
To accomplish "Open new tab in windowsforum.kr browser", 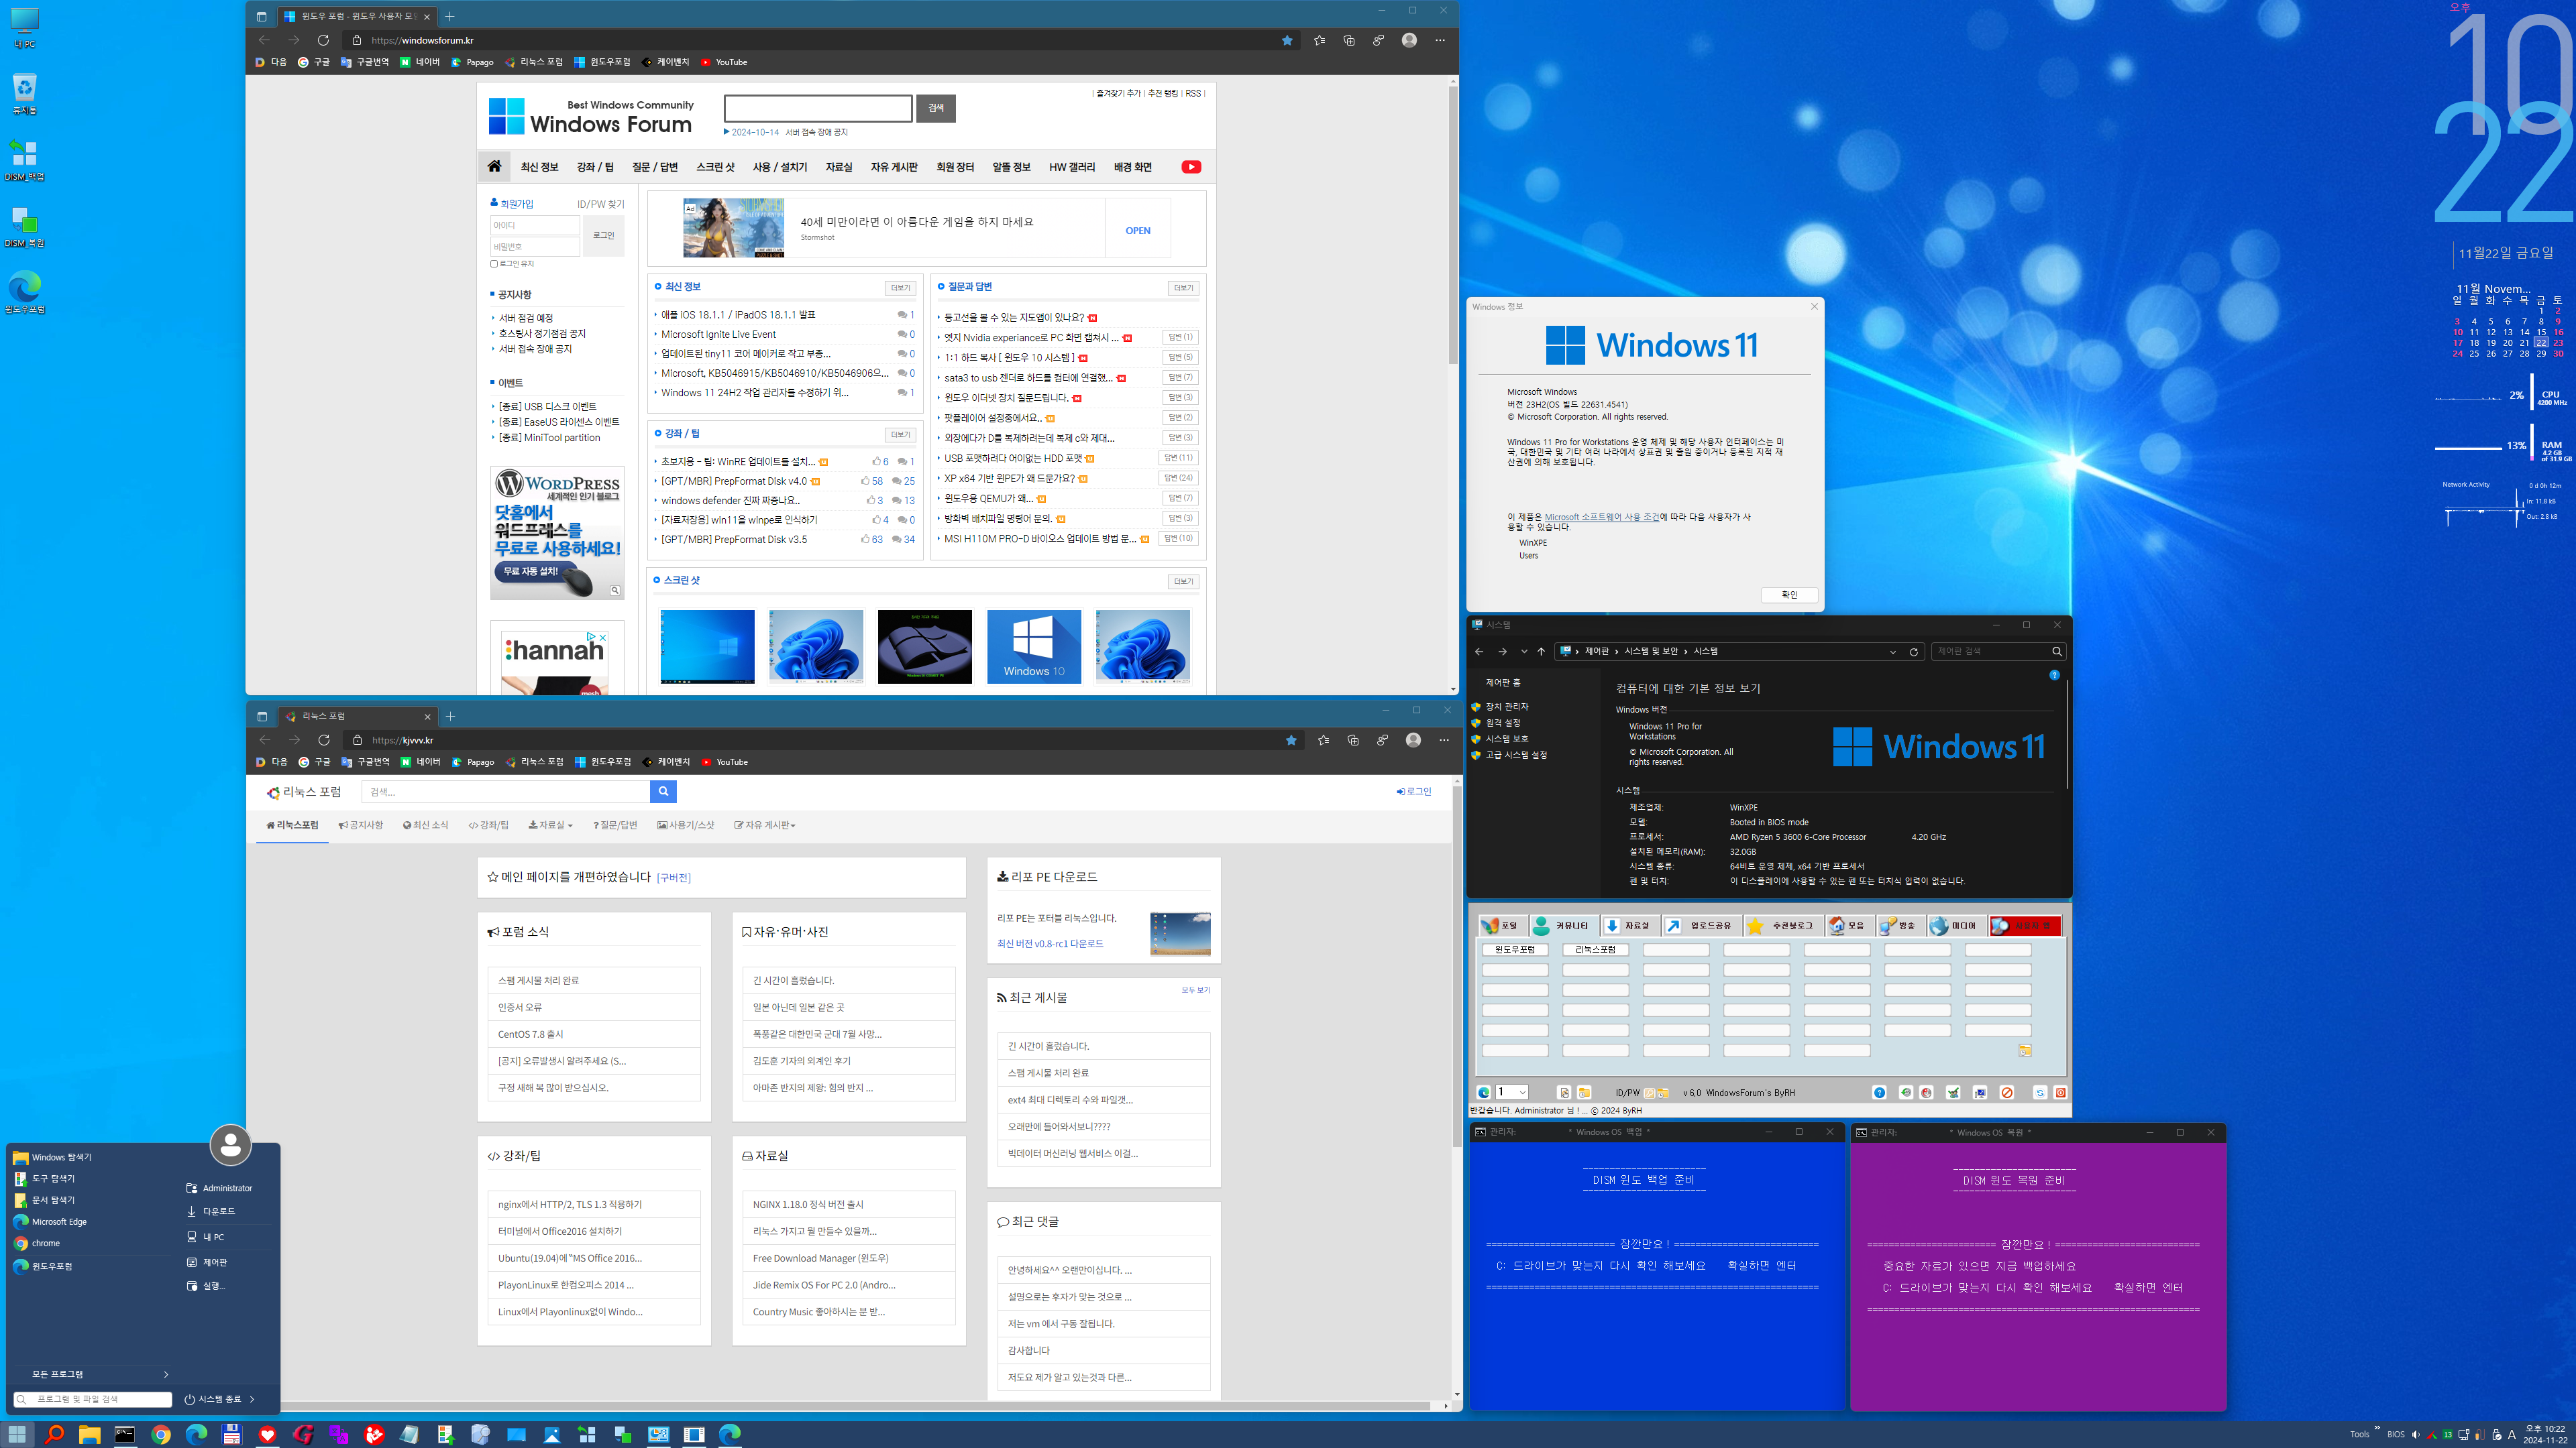I will click(450, 16).
